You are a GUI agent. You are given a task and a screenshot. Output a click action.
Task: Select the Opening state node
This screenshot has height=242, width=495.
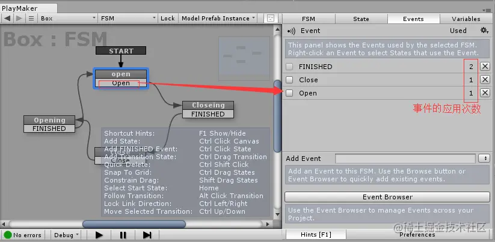pyautogui.click(x=49, y=120)
